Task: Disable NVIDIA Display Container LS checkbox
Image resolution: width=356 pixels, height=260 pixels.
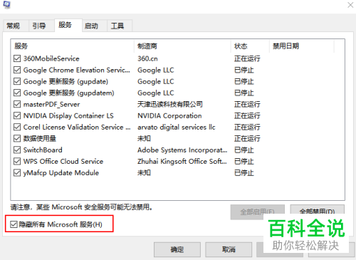Action: point(17,115)
